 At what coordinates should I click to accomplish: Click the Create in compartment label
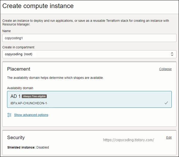pos(18,47)
